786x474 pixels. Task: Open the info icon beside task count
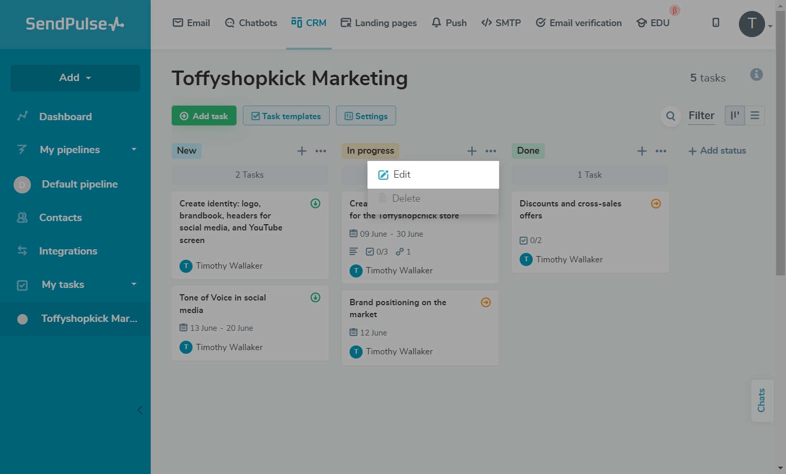click(756, 75)
